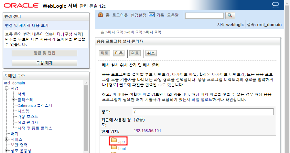
Task: Click the magnifier search button
Action: tap(230, 15)
